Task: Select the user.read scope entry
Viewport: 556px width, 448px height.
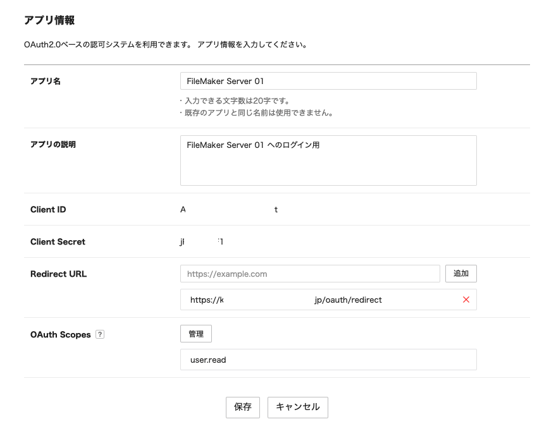Action: coord(328,360)
